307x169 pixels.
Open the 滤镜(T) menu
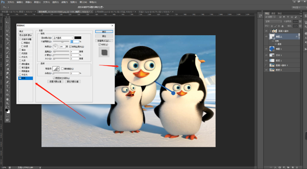point(65,2)
